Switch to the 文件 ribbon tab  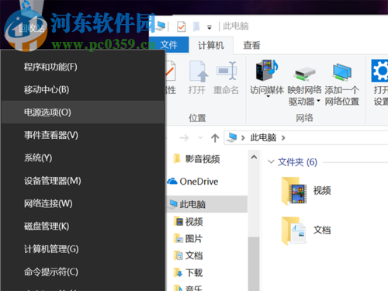click(169, 45)
